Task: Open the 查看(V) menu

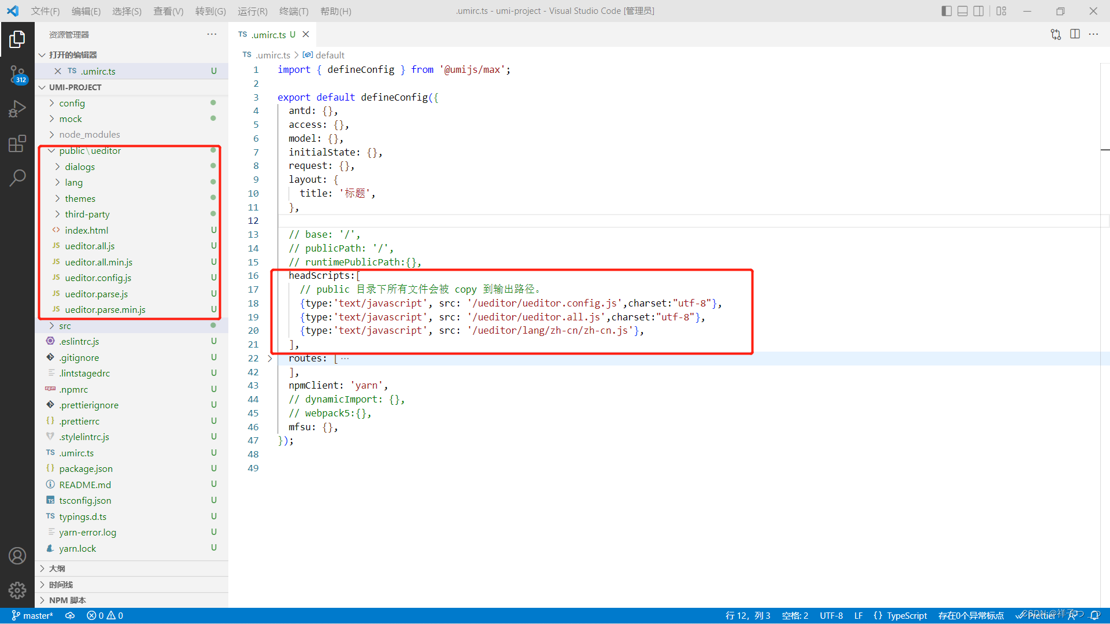Action: (x=168, y=11)
